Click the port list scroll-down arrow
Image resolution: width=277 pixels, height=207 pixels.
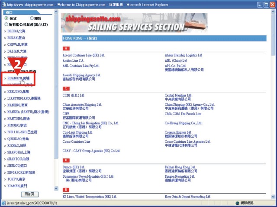click(56, 188)
